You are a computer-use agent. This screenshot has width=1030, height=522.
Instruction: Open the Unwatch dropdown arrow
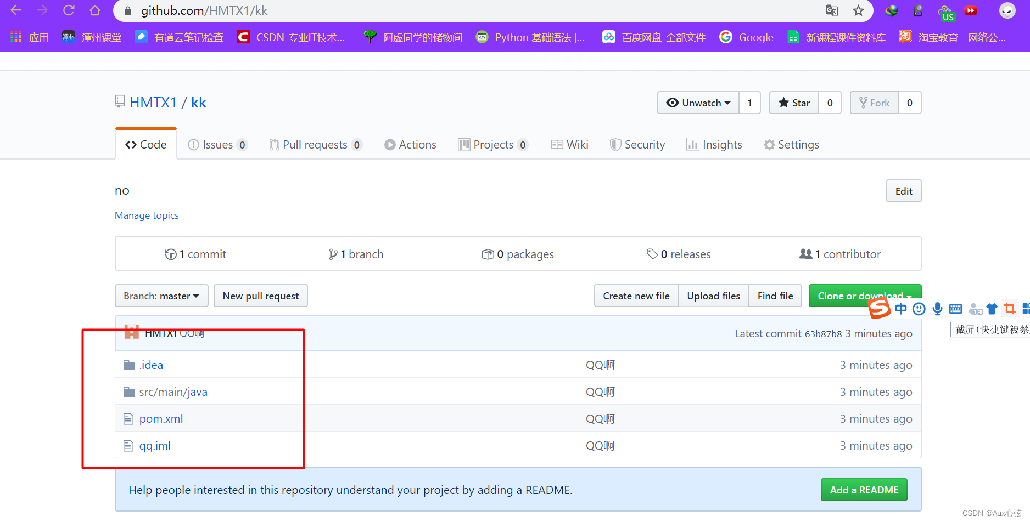tap(727, 103)
